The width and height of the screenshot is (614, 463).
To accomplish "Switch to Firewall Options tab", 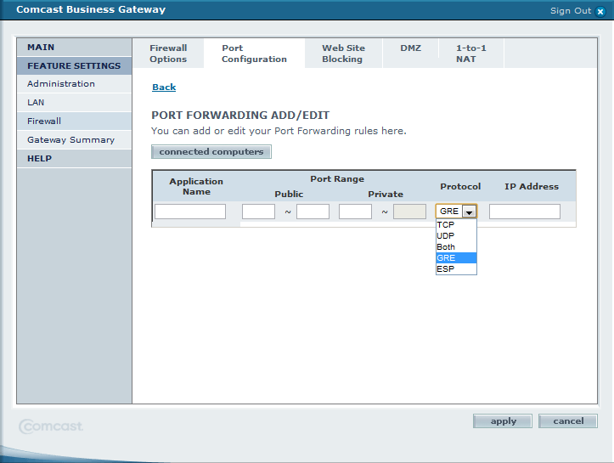I will point(168,54).
